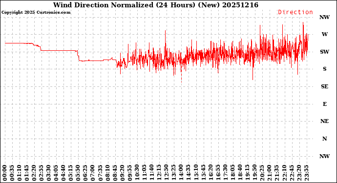This screenshot has width=337, height=183.
Task: Click the "Copyright 2025 Curtronics.com" text
Action: 36,12
